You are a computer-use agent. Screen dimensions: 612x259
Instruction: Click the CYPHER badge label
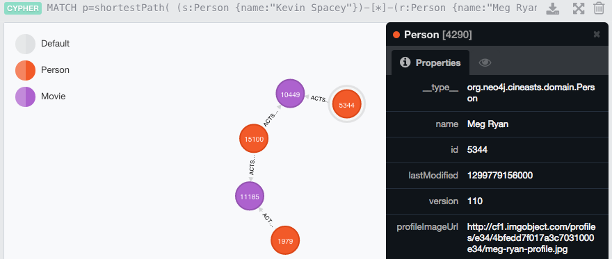(x=23, y=8)
